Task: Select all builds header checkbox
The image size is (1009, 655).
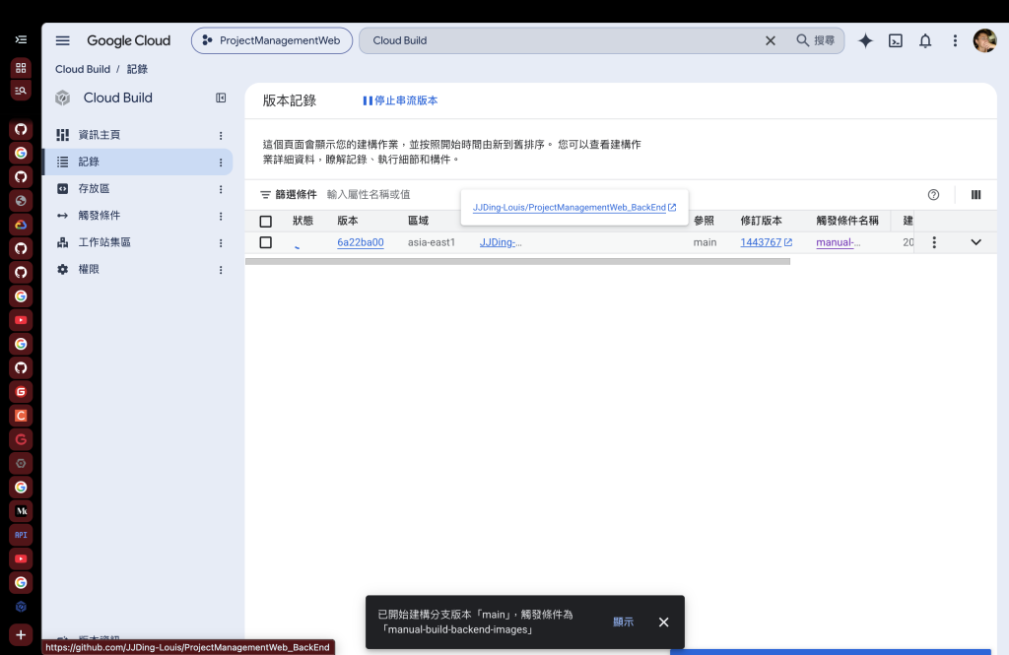Action: tap(266, 222)
